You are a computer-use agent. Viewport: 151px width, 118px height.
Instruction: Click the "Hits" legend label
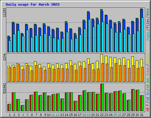click(x=148, y=12)
